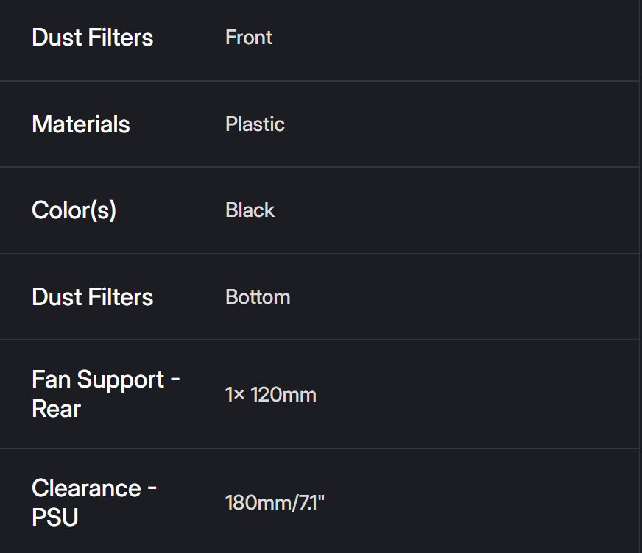Viewport: 642px width, 553px height.
Task: Click the word Rear under Fan Support
Action: [56, 409]
